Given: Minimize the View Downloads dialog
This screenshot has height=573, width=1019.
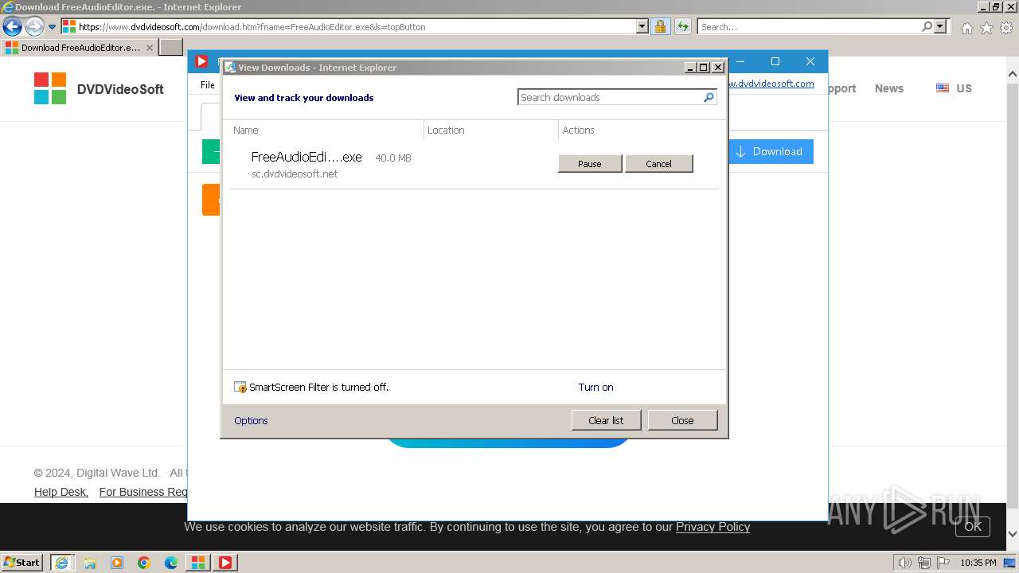Looking at the screenshot, I should coord(691,68).
